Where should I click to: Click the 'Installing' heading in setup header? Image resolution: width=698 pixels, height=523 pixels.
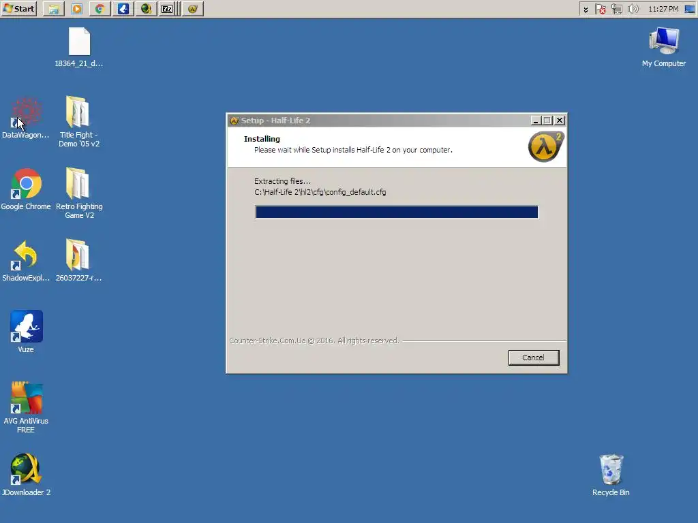pyautogui.click(x=262, y=139)
